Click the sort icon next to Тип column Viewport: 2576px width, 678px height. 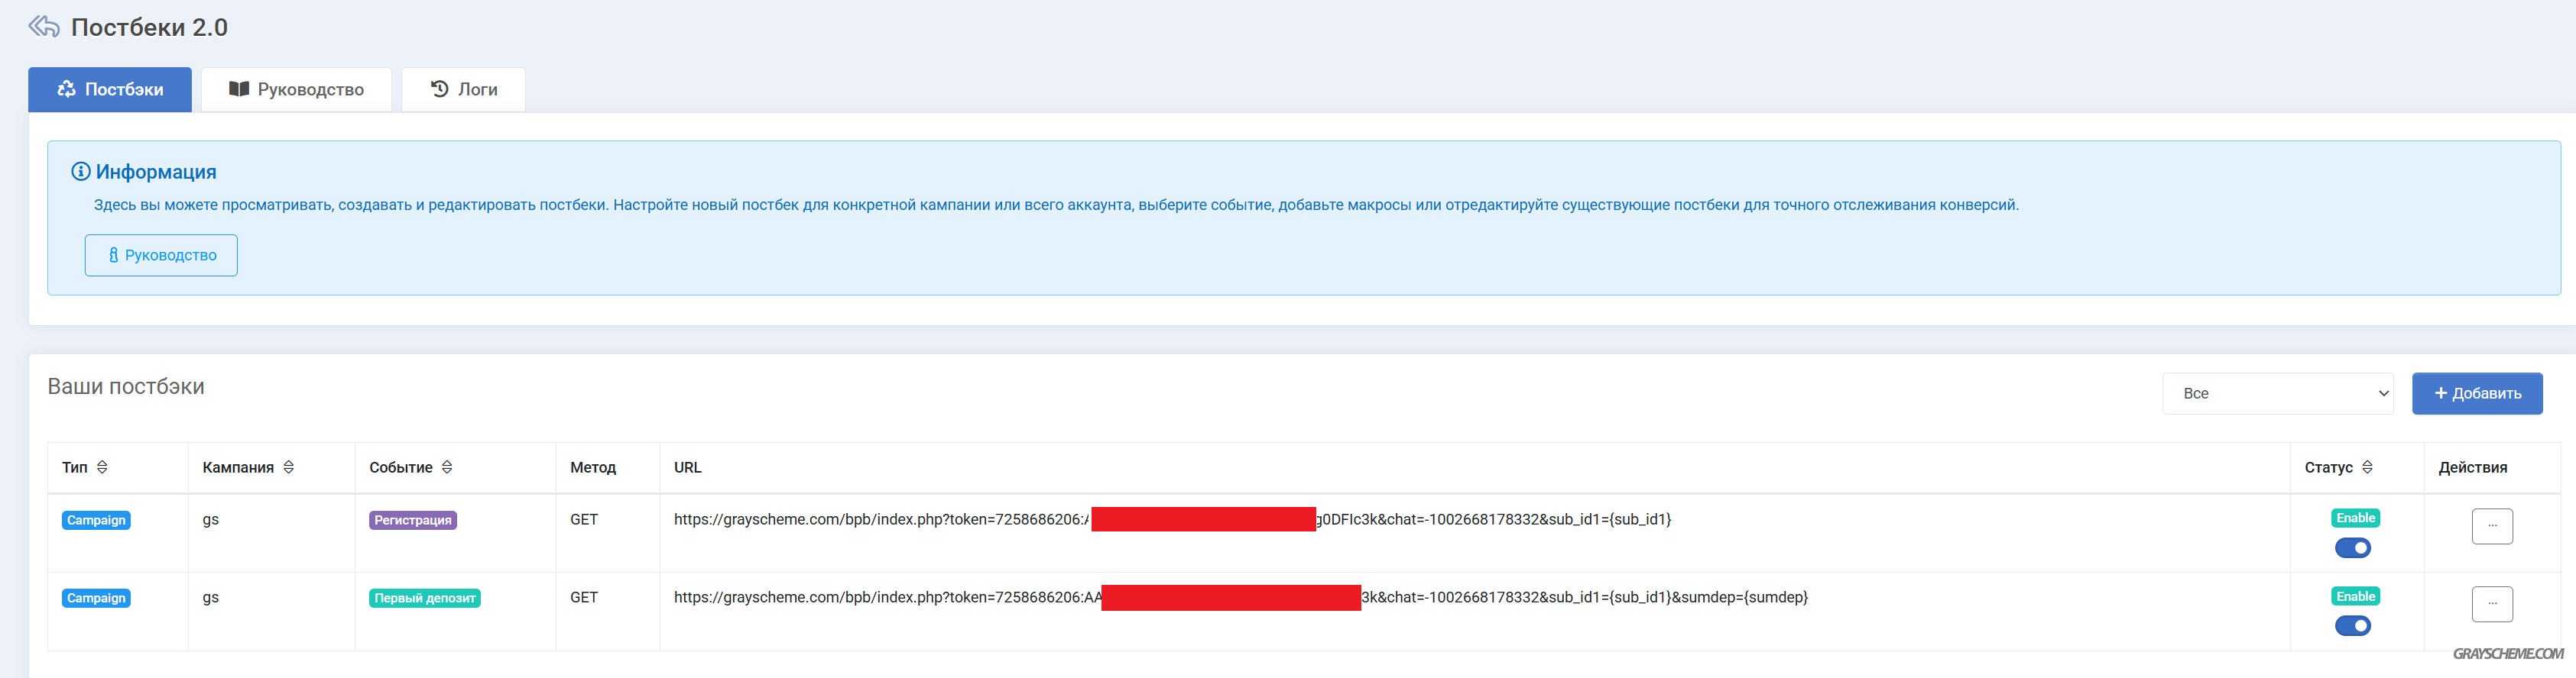(102, 467)
